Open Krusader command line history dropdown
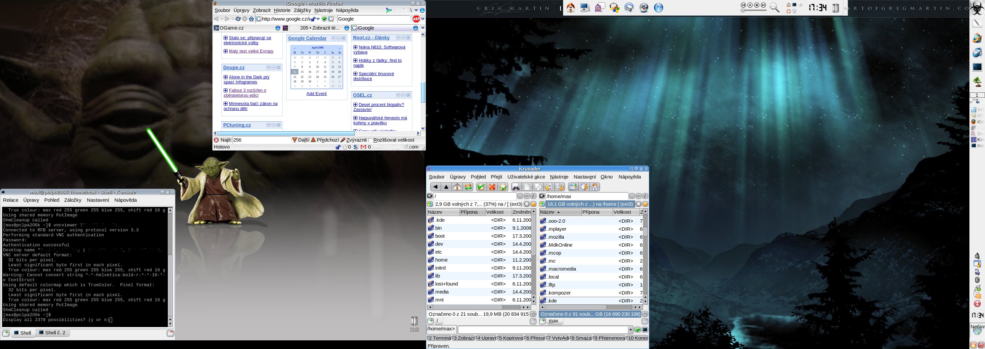985x349 pixels. pyautogui.click(x=630, y=330)
